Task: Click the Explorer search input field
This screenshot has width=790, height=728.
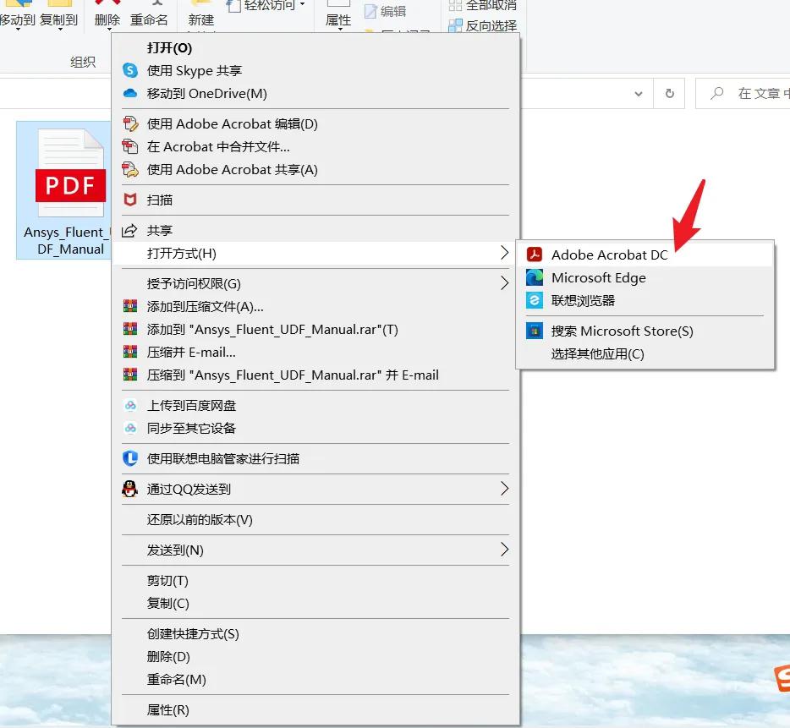Action: [x=743, y=93]
